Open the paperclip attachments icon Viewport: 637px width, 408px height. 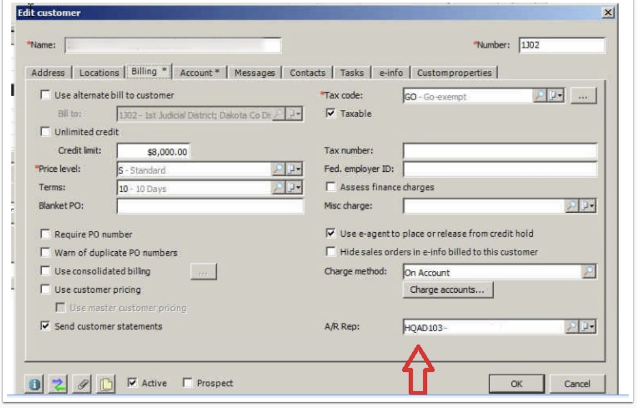pos(82,384)
